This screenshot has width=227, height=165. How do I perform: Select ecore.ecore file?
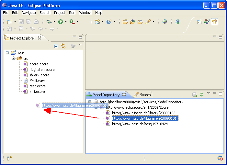(x=39, y=64)
